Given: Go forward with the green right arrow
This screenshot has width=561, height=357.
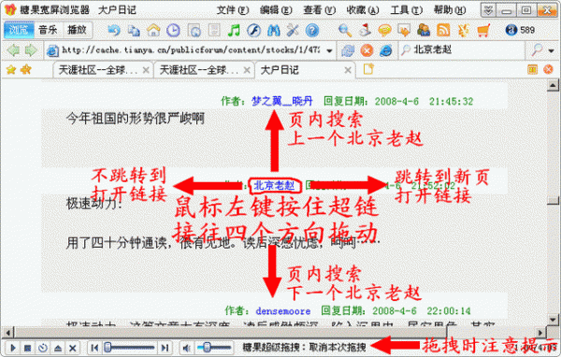Looking at the screenshot, I should [31, 50].
